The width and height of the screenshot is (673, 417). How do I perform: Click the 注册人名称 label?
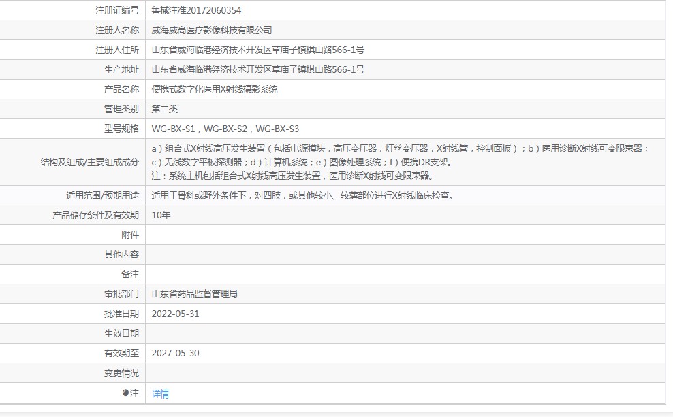(117, 30)
